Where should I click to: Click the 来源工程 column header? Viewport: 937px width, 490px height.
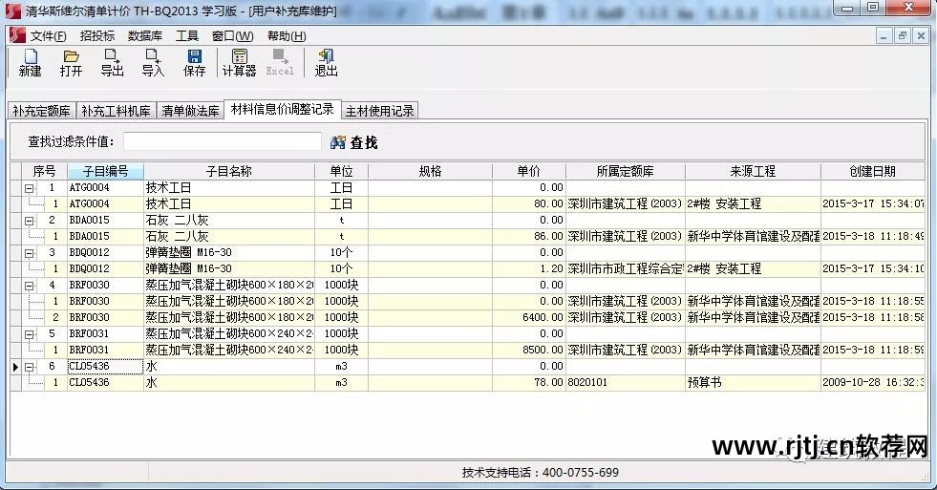[x=753, y=171]
